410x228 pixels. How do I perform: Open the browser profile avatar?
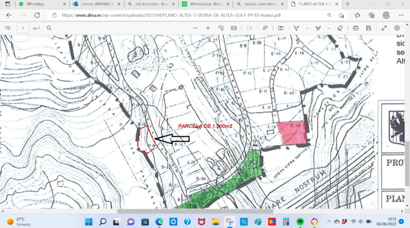[x=386, y=15]
